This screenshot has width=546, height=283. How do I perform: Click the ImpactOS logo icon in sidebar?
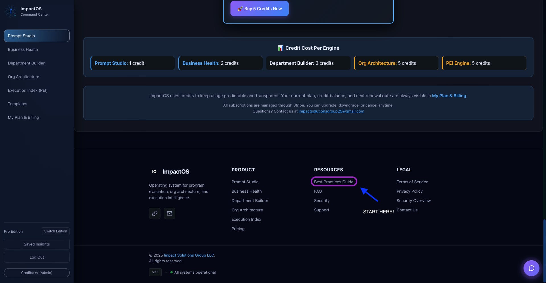(x=11, y=11)
